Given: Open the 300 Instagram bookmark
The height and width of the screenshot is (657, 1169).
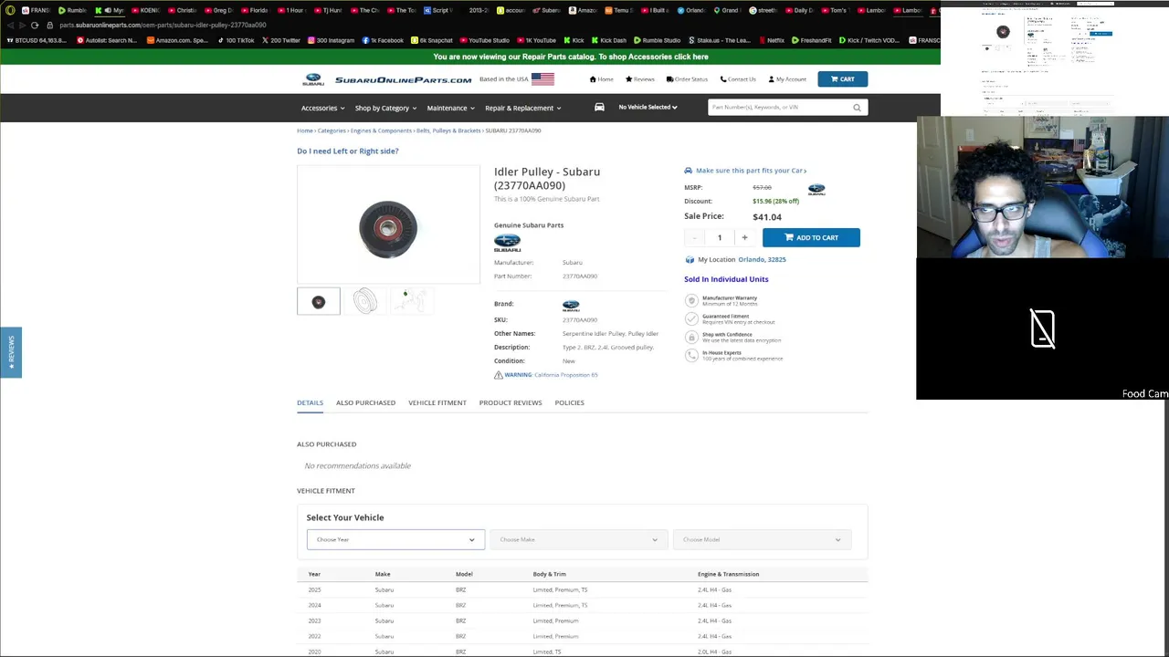Looking at the screenshot, I should (331, 40).
